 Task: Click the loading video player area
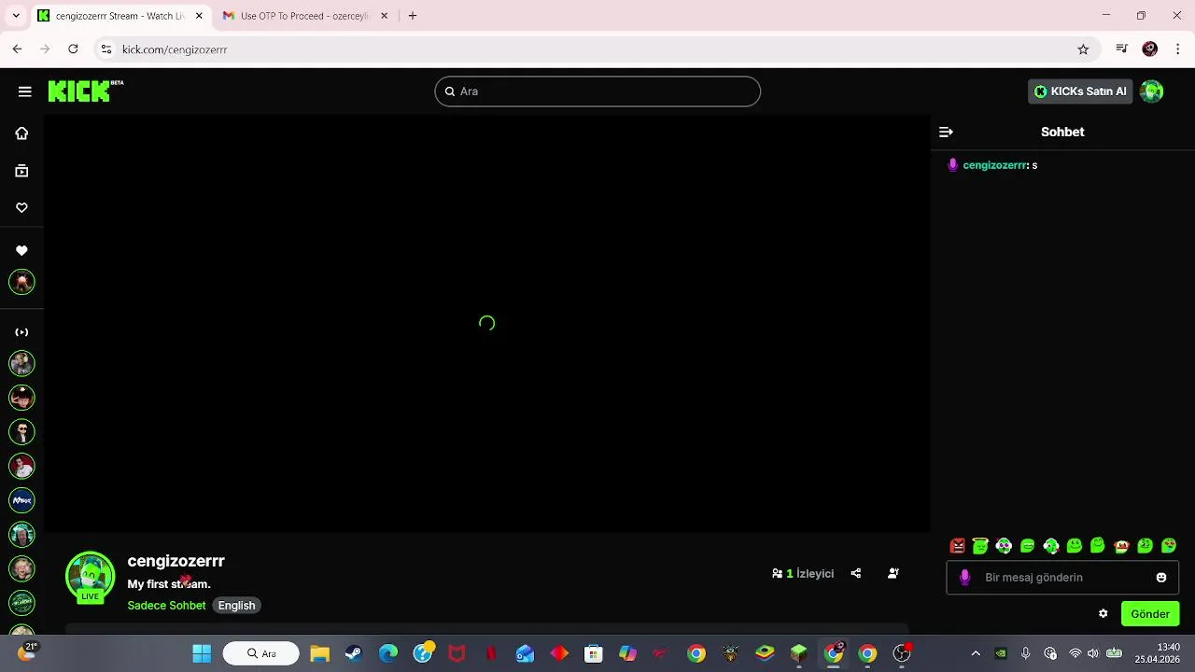[486, 323]
